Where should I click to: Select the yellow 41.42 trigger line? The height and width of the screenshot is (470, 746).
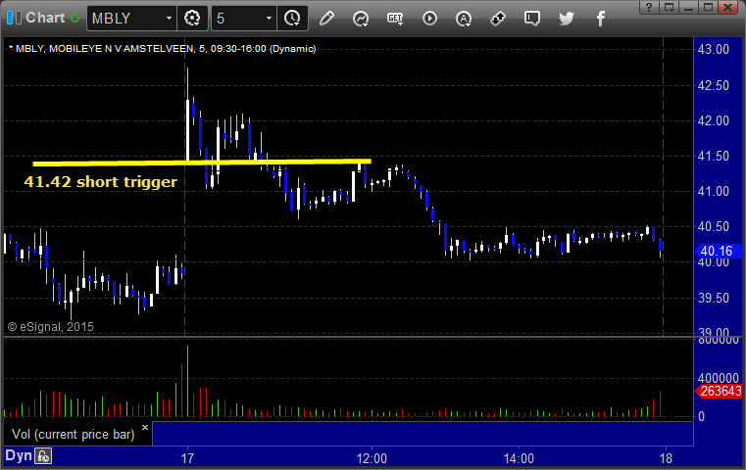[202, 163]
